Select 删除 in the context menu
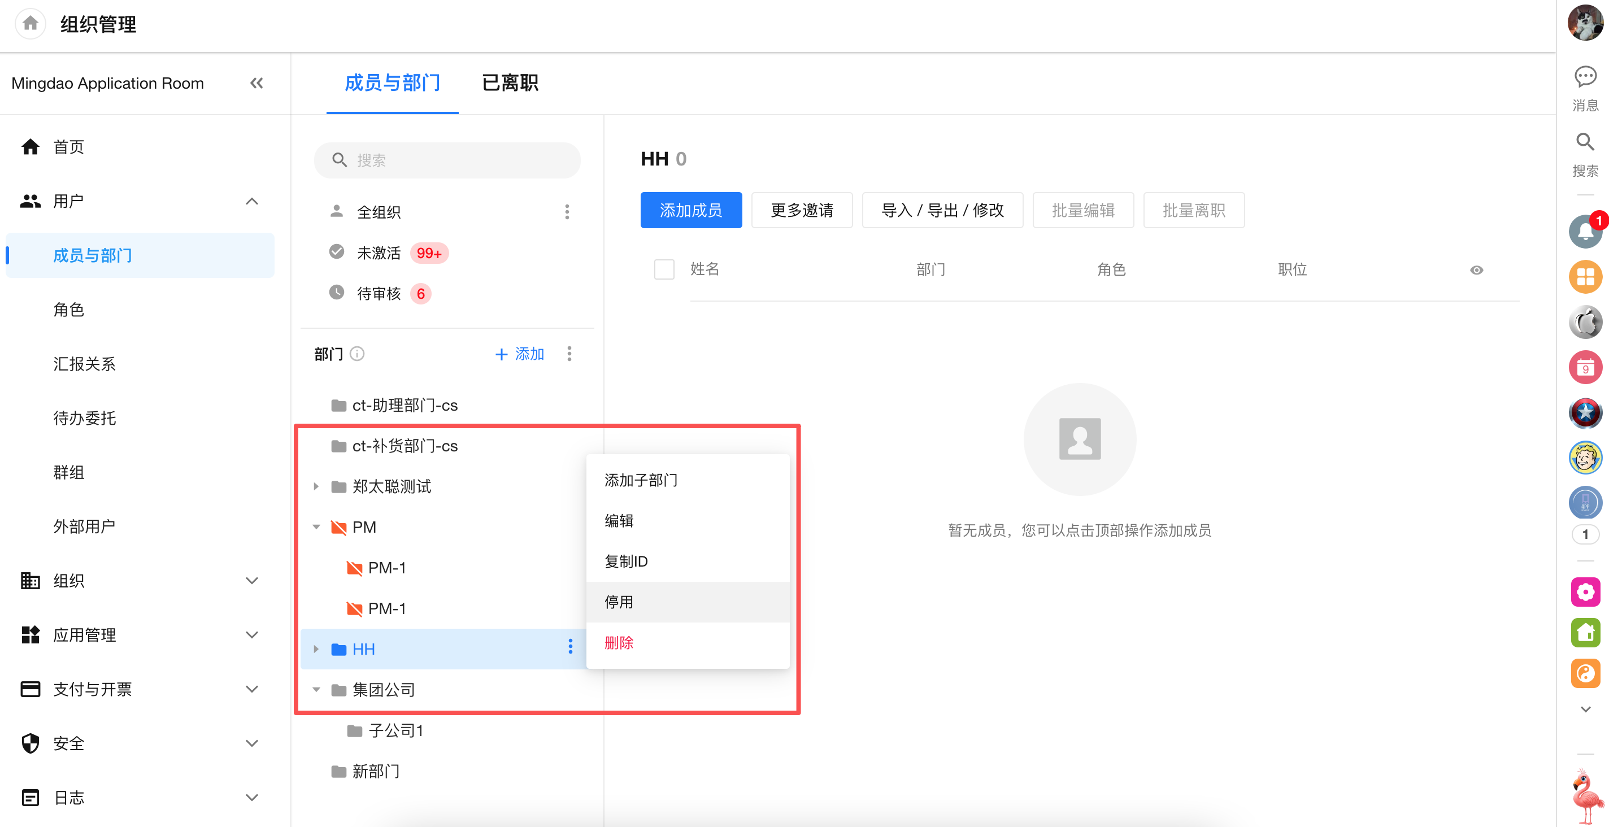Viewport: 1609px width, 827px height. coord(619,642)
